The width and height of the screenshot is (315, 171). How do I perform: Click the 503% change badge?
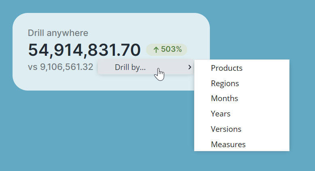pyautogui.click(x=167, y=50)
